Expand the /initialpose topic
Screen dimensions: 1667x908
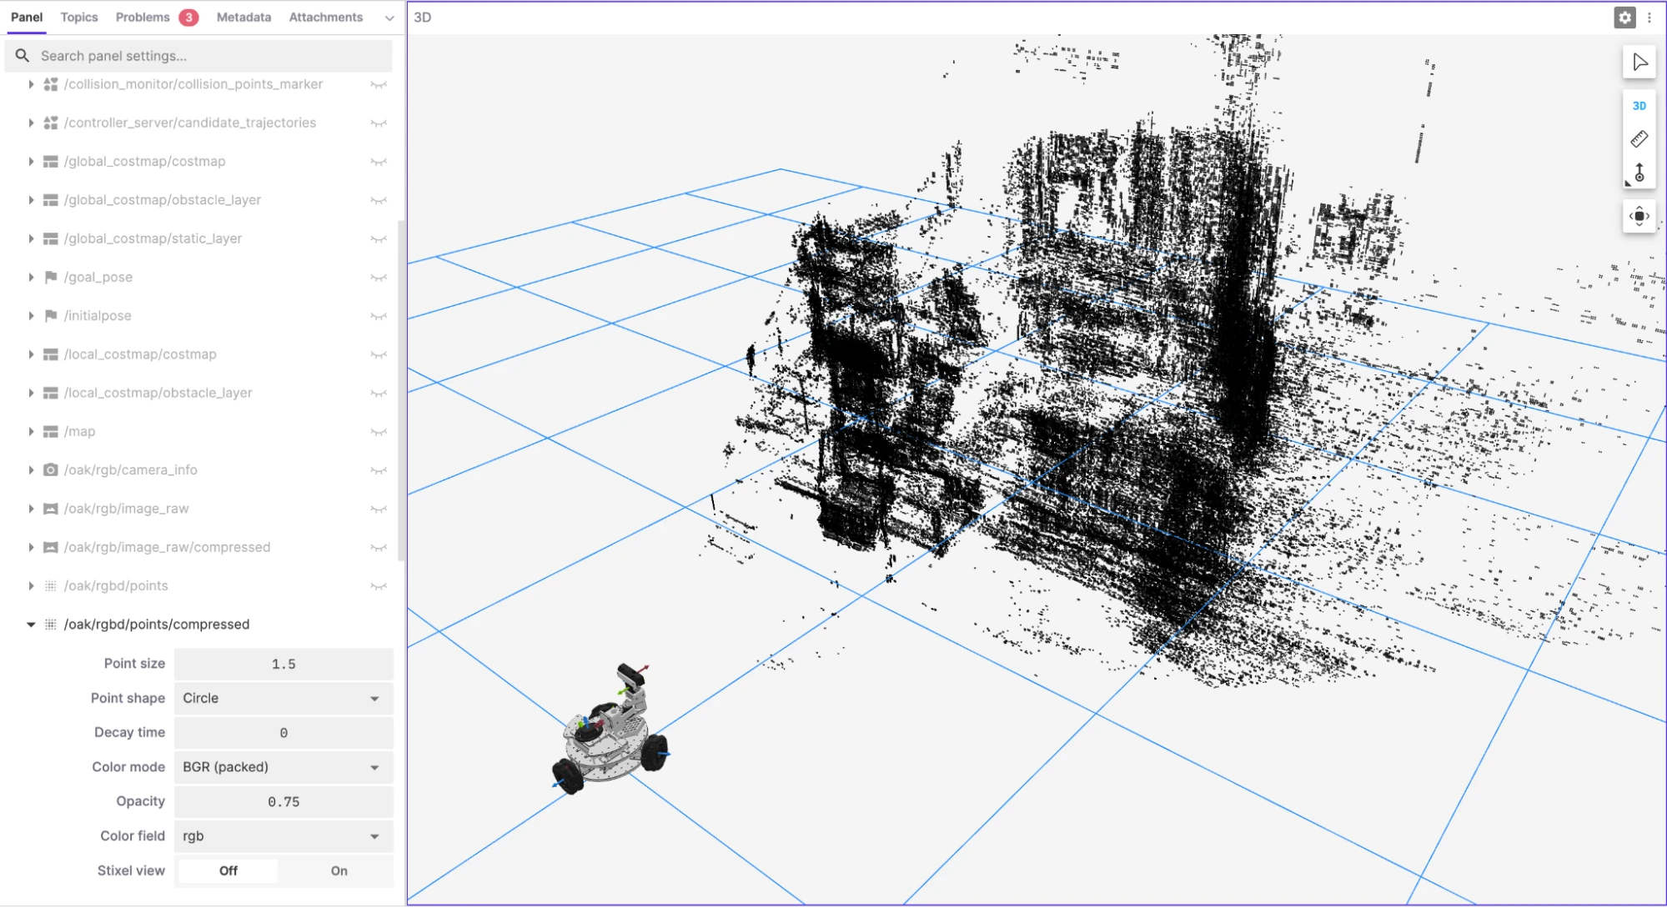(31, 316)
